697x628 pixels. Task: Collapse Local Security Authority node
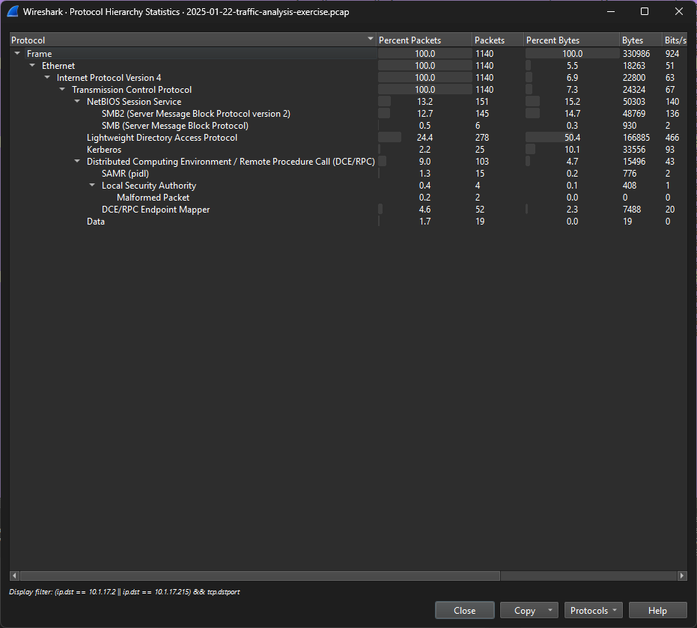pos(92,186)
